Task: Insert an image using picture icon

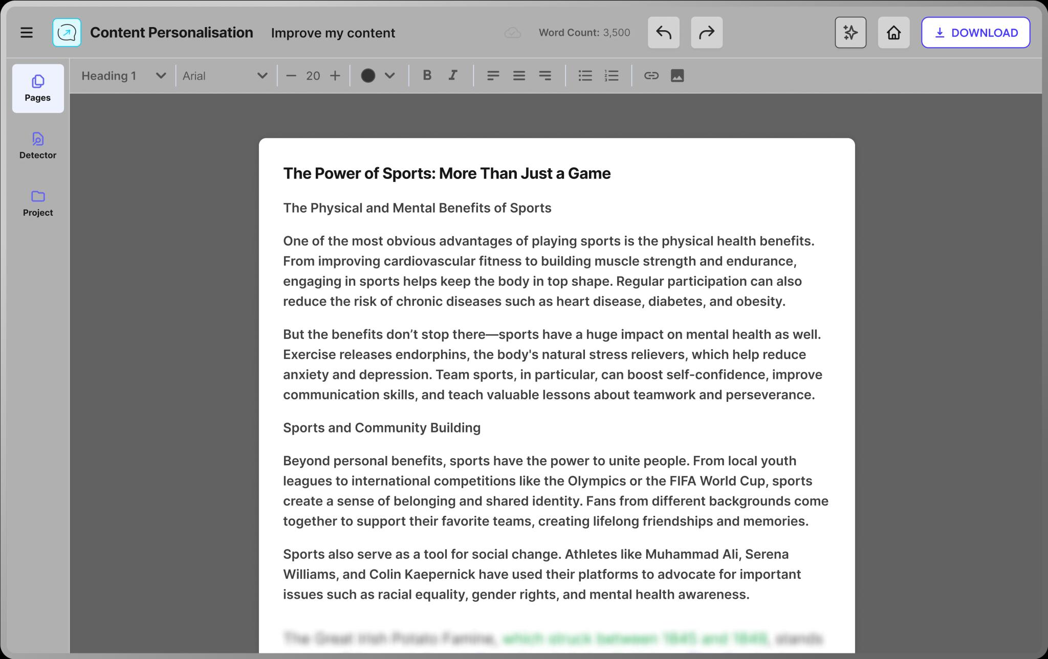Action: click(x=677, y=76)
